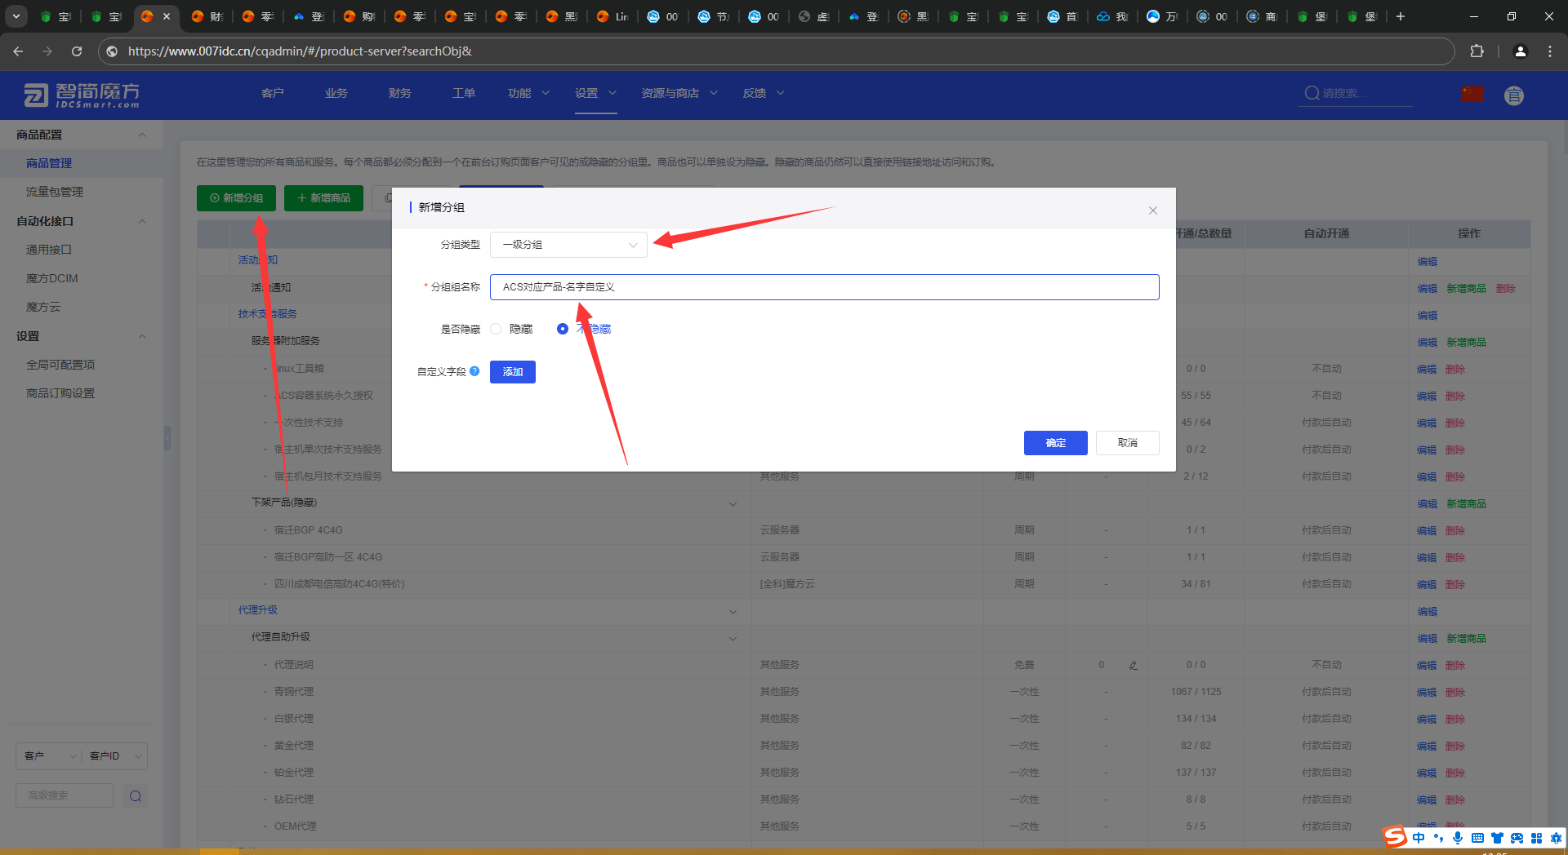Click the IME microphone icon

tap(1458, 838)
